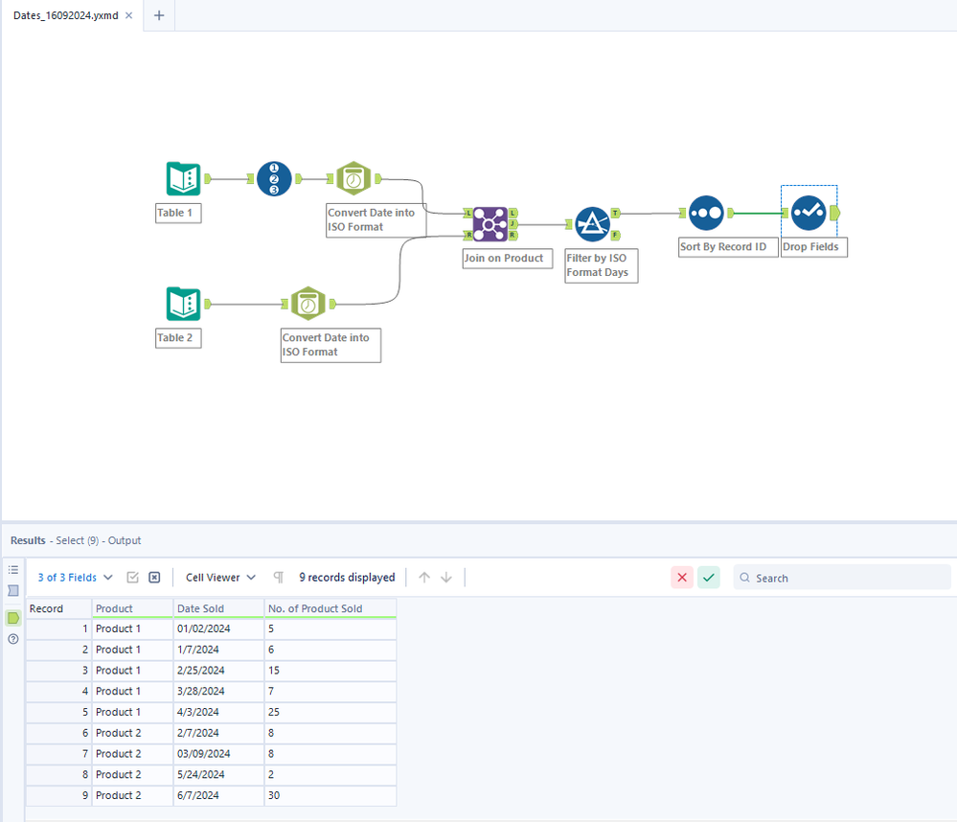Show the output anchor data view icon
Viewport: 957px width, 822px height.
point(13,618)
